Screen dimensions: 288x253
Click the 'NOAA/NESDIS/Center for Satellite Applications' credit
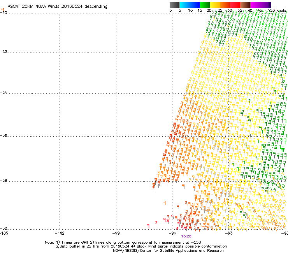168,251
